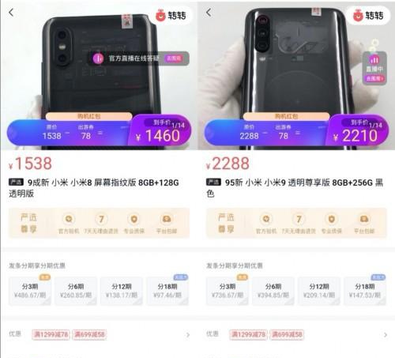Tap the 满699减58 coupon tag on the right listing
This screenshot has width=395, height=358.
(287, 334)
